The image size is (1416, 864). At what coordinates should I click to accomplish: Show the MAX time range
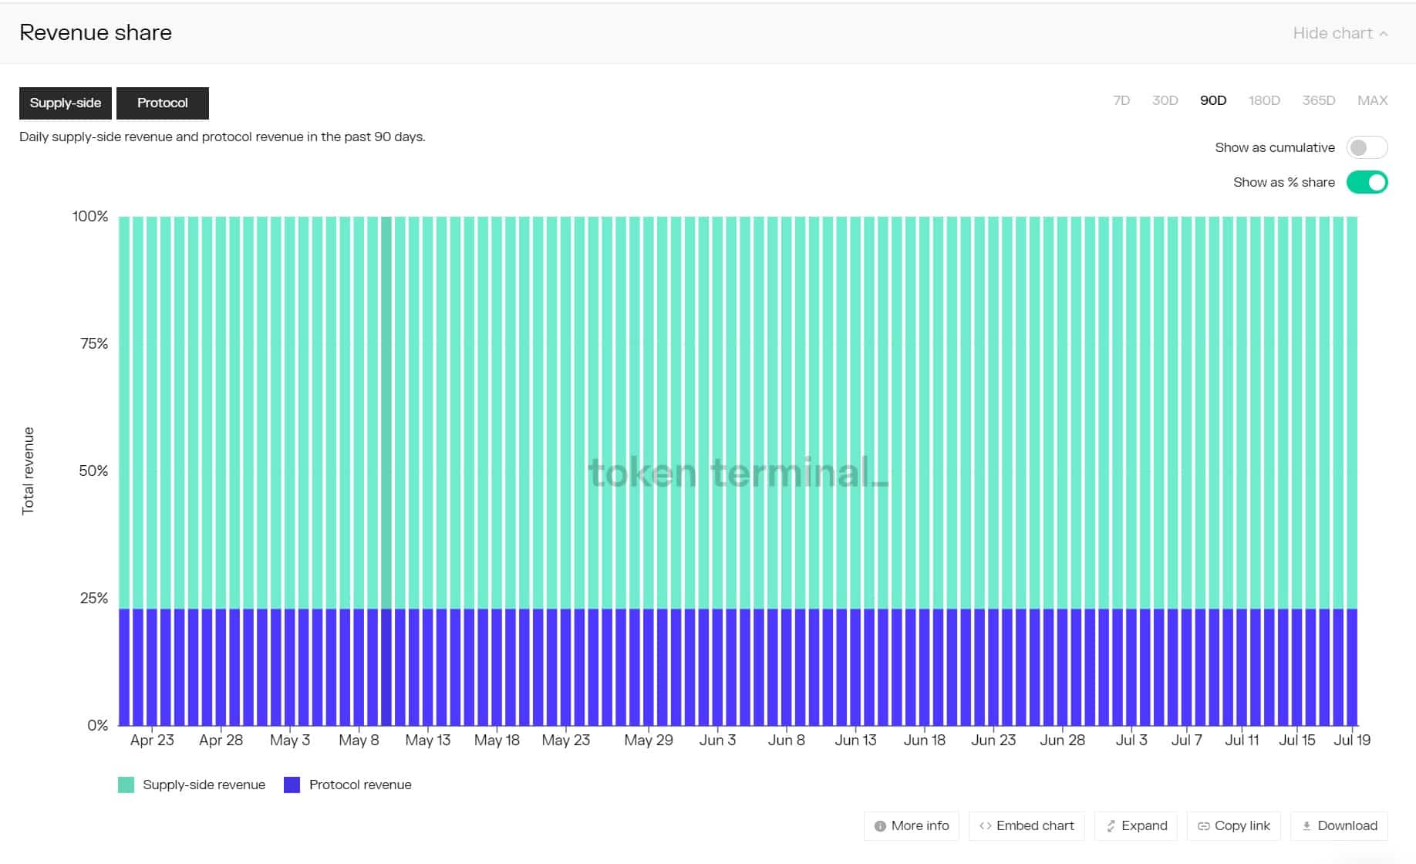pyautogui.click(x=1372, y=100)
